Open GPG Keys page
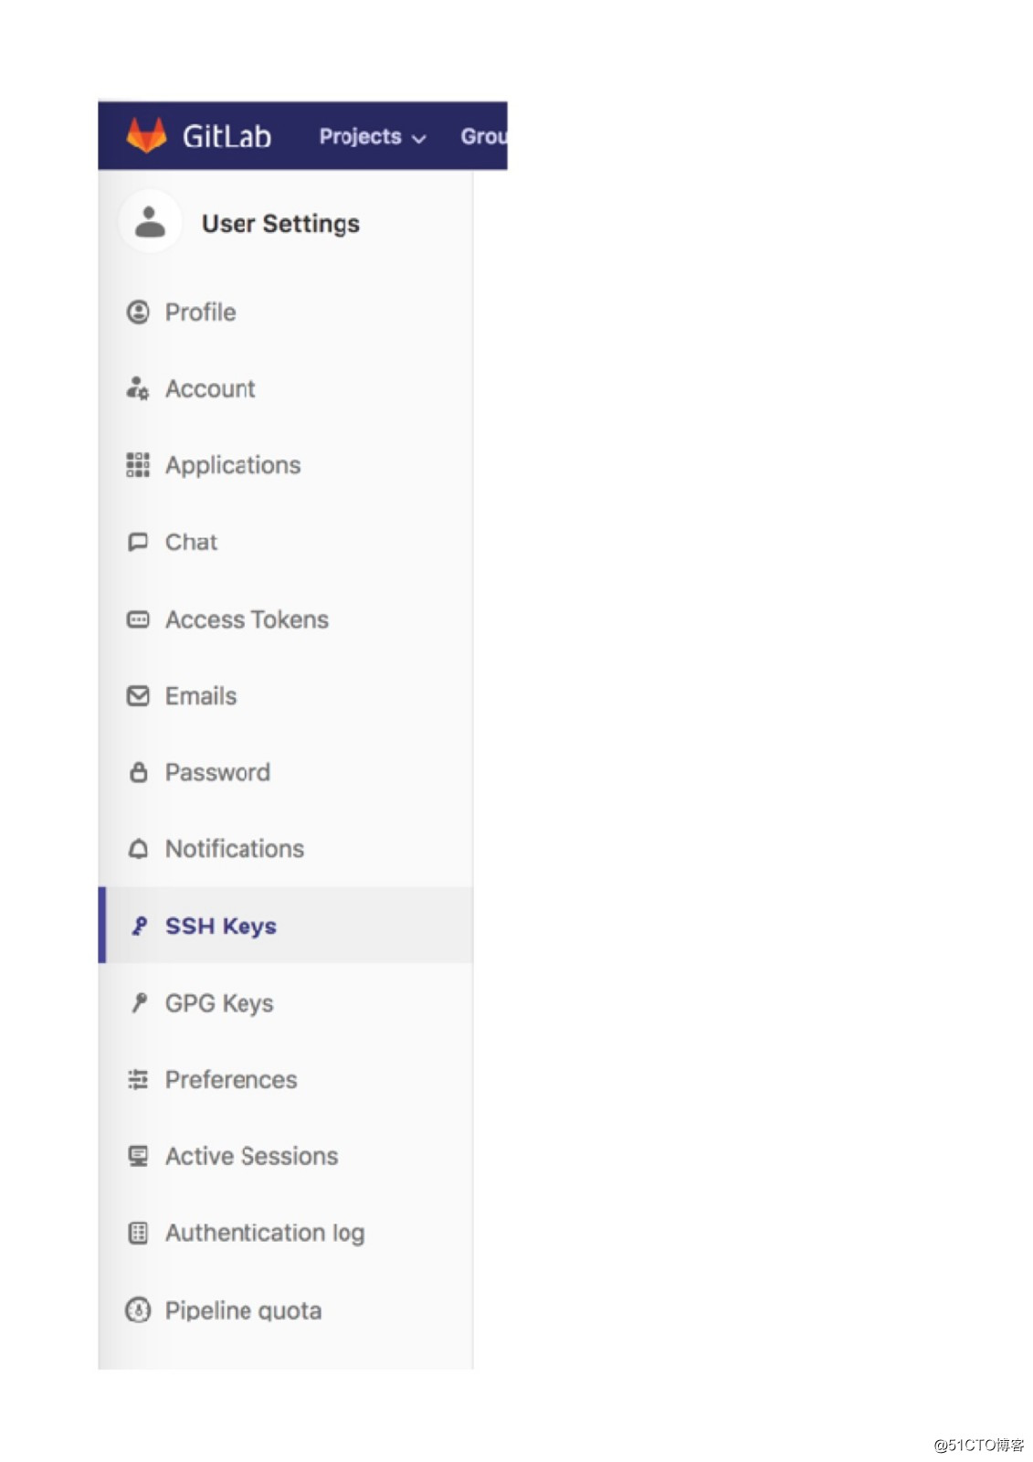This screenshot has width=1033, height=1462. click(x=219, y=1003)
